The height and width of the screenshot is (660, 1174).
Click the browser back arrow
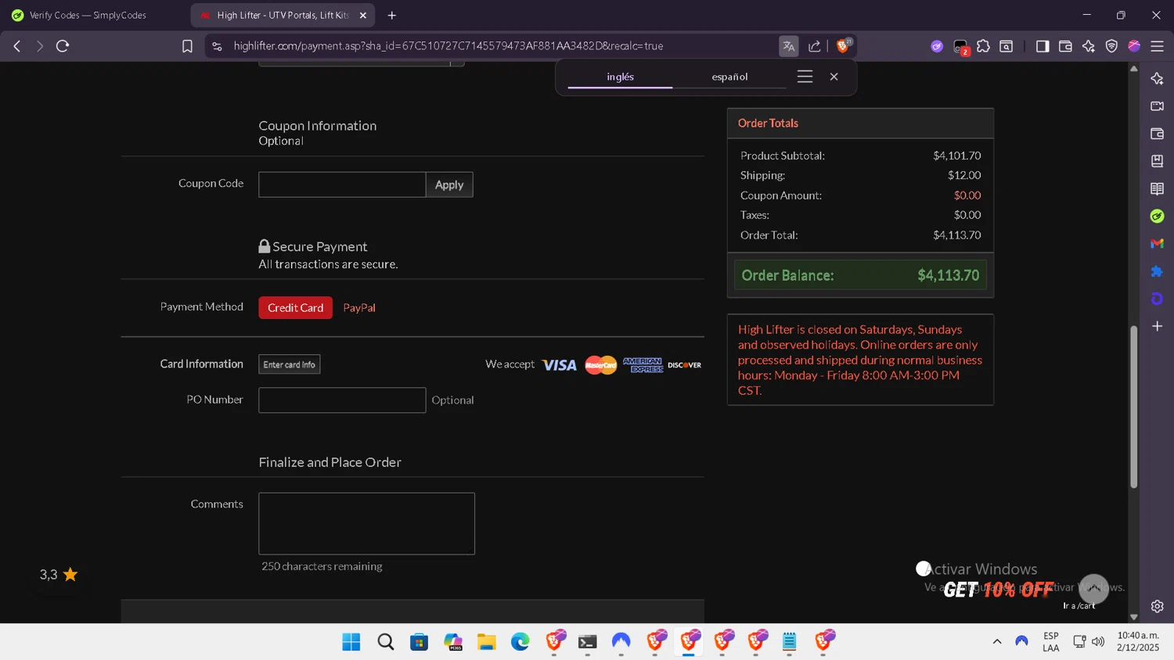17,46
